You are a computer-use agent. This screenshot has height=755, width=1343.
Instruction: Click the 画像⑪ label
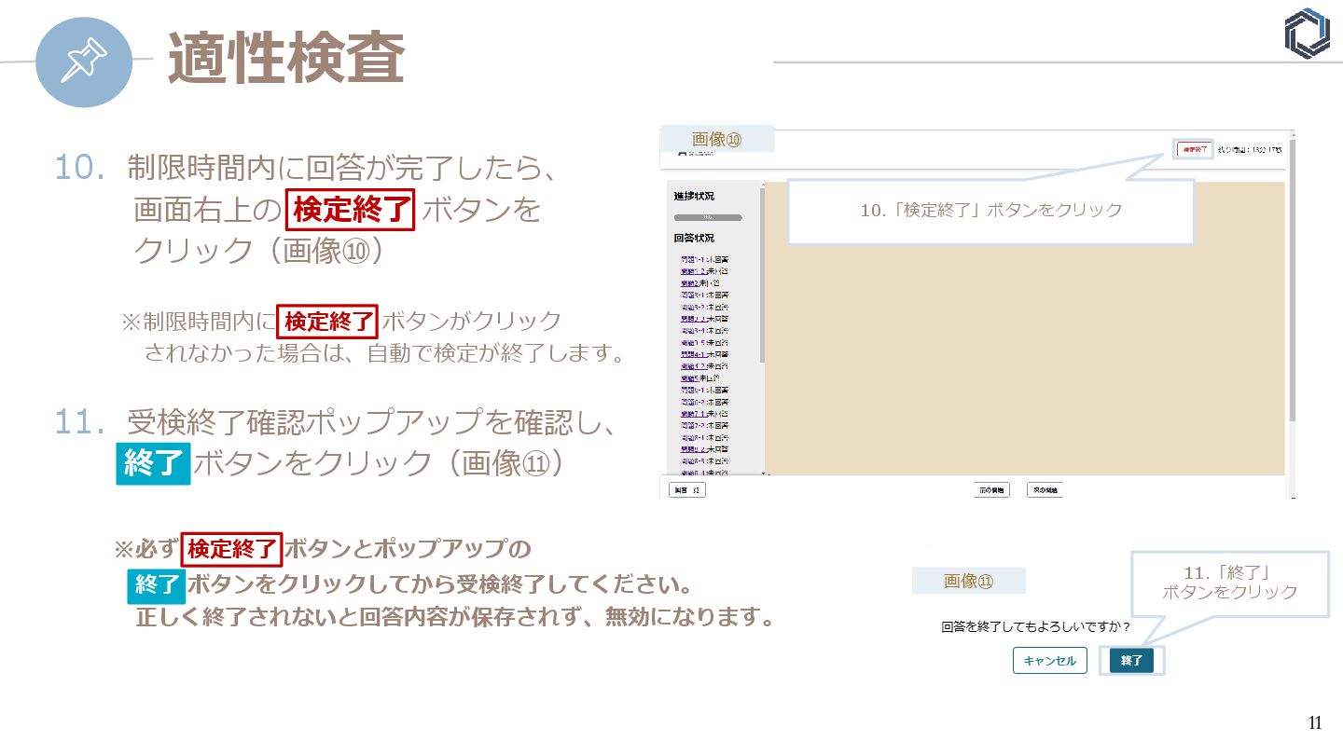coord(968,581)
